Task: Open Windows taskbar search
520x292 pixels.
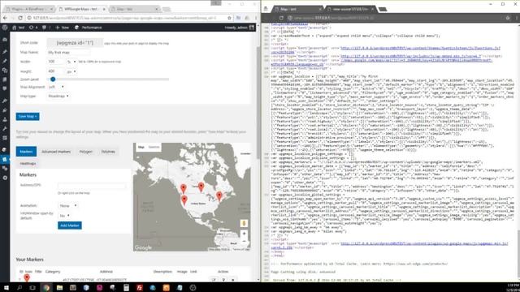Action: [x=19, y=288]
